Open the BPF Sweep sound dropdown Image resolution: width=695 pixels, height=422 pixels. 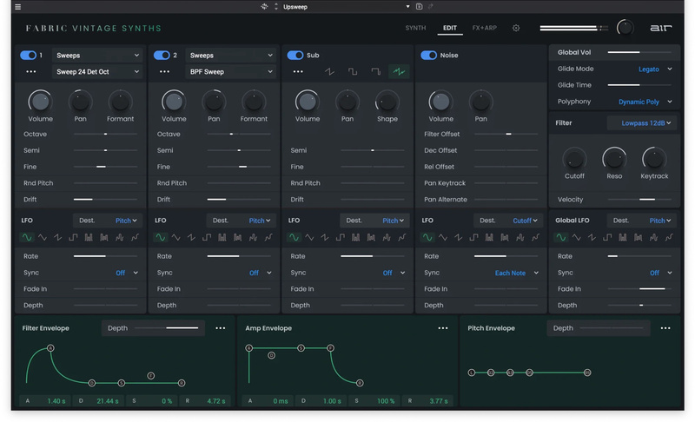(231, 72)
